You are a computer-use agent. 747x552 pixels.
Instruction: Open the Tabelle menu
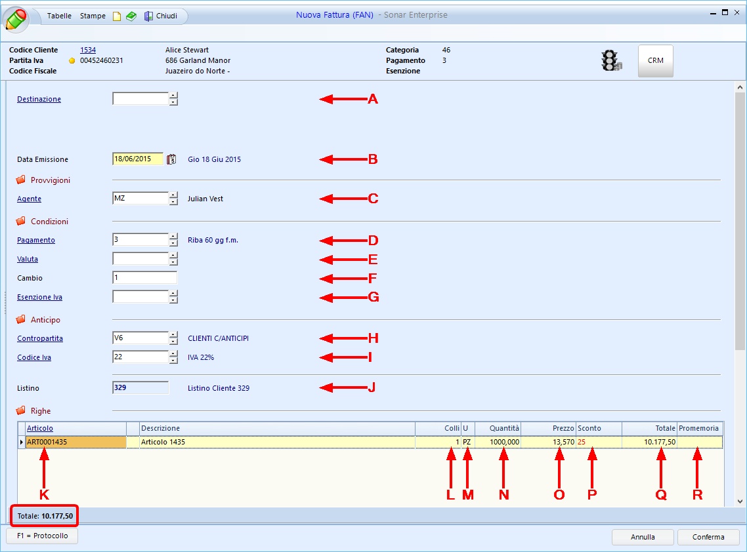tap(59, 16)
